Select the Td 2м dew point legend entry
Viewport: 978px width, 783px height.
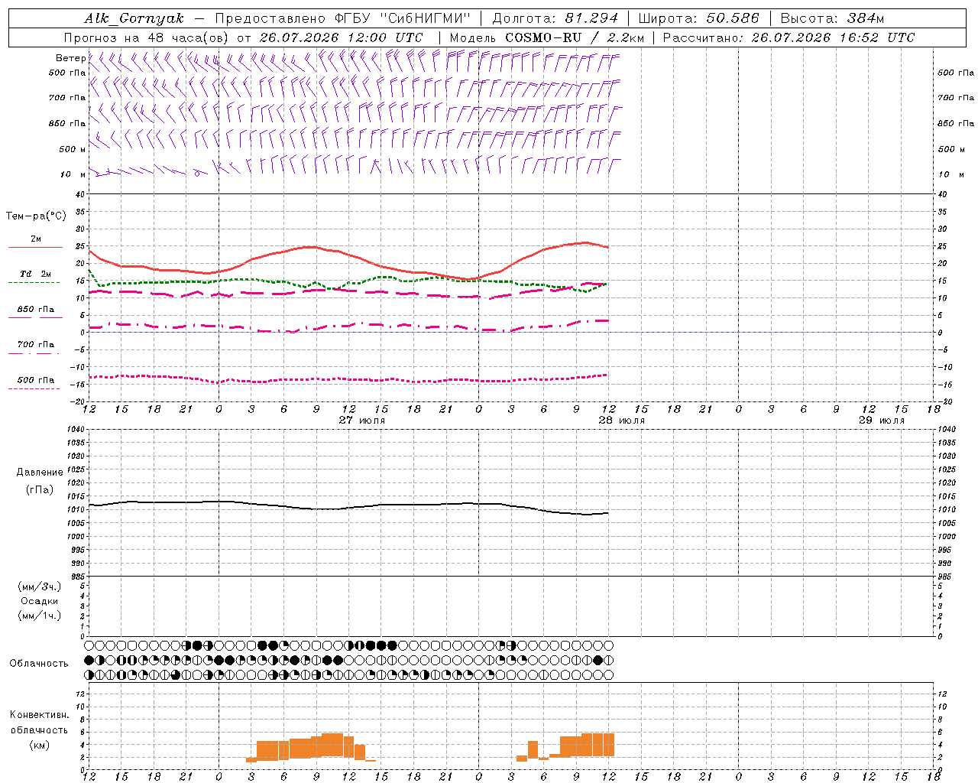pyautogui.click(x=35, y=274)
